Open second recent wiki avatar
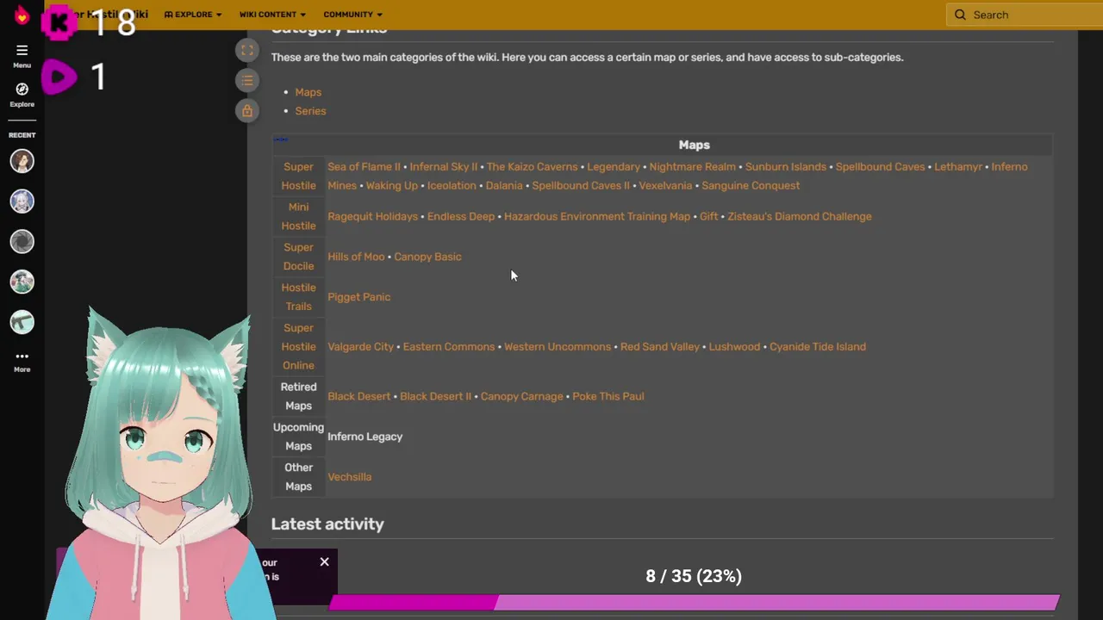The height and width of the screenshot is (620, 1103). (x=22, y=201)
